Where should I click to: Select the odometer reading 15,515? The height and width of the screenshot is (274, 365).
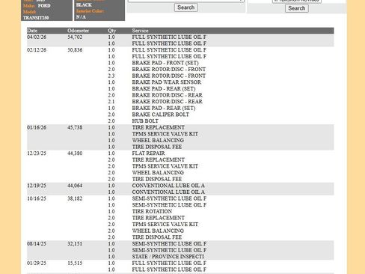click(x=75, y=264)
